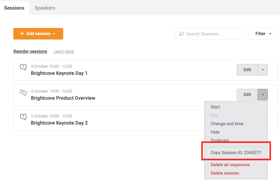Open the Reorder sessions link
The height and width of the screenshot is (183, 280).
pos(30,51)
